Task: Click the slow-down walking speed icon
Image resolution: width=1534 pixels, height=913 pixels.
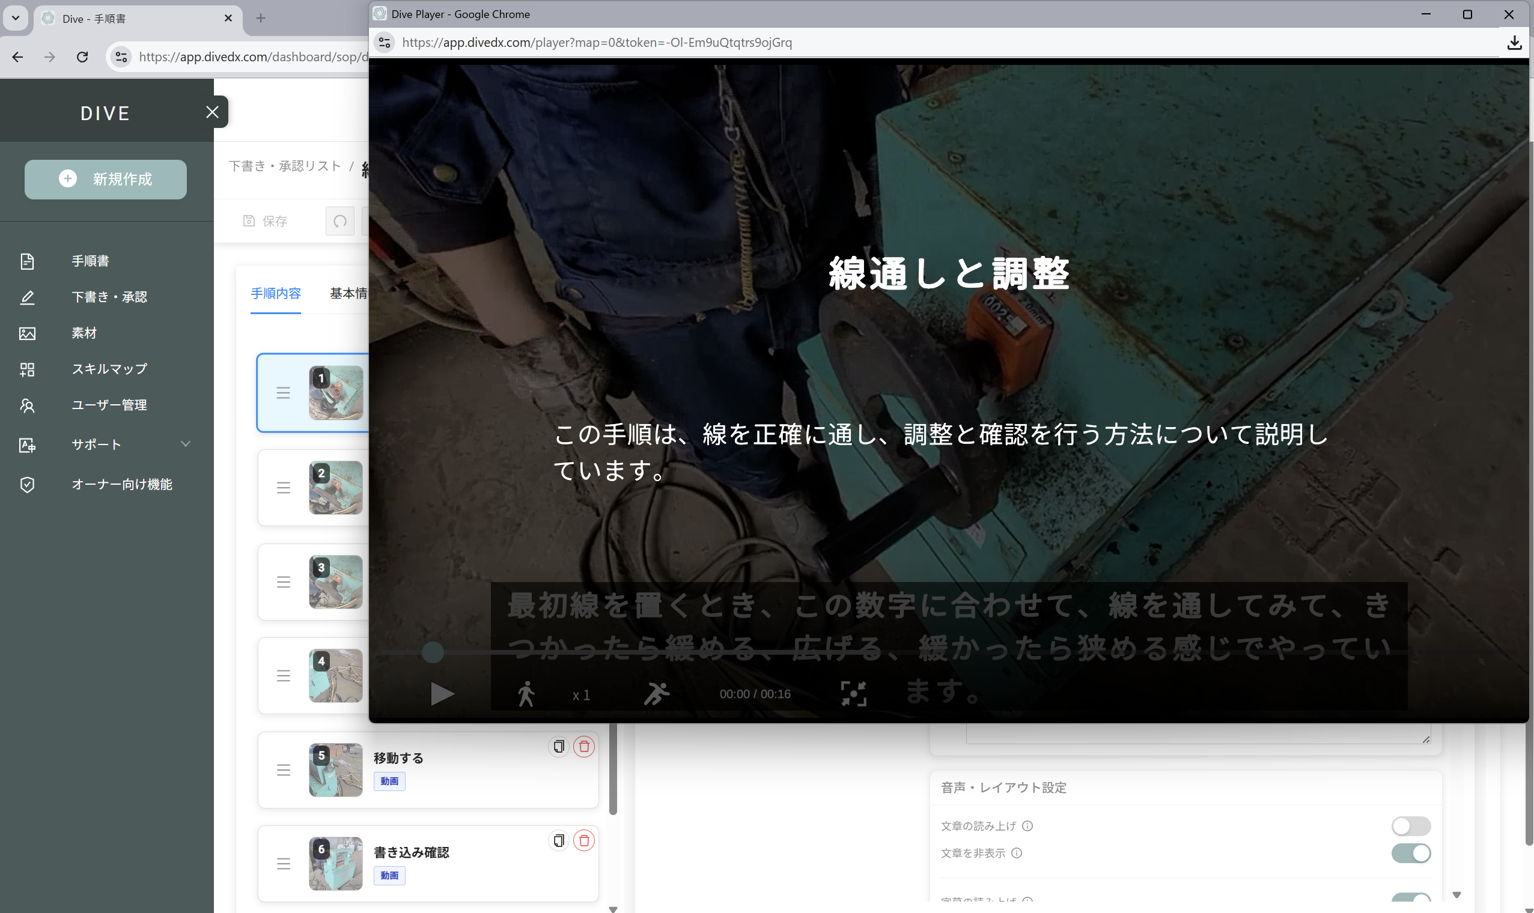Action: click(526, 694)
